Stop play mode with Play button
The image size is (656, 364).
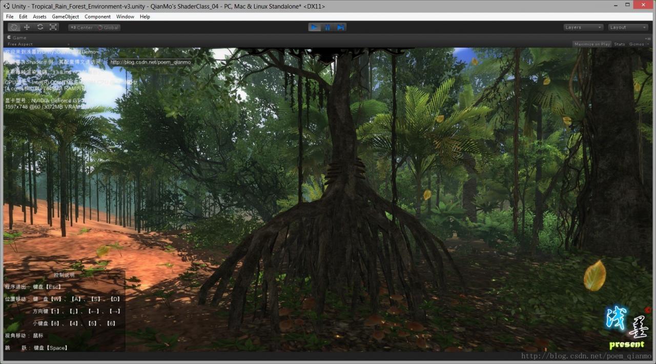[x=314, y=27]
